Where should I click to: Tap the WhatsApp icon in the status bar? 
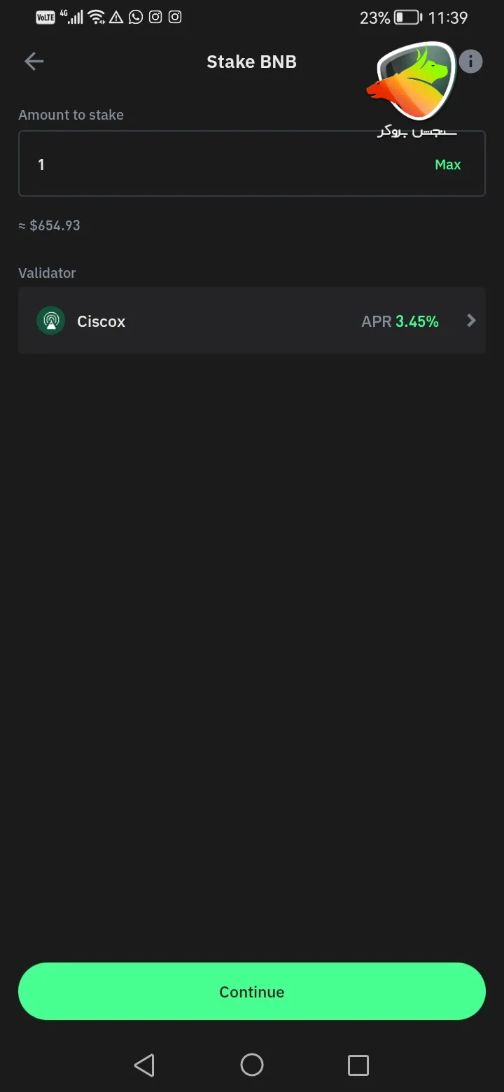coord(135,17)
